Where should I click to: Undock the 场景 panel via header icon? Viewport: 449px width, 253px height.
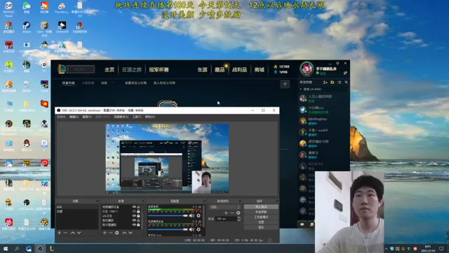pos(97,201)
